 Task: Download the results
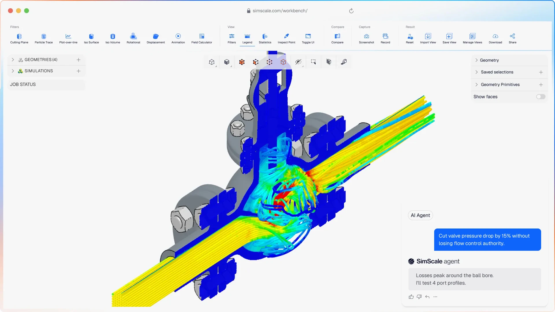tap(495, 38)
